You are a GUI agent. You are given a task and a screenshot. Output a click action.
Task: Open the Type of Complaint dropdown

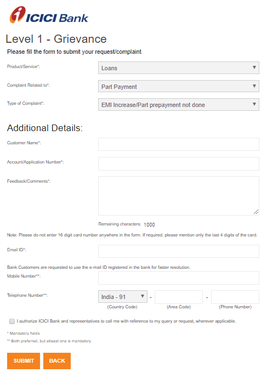point(179,104)
